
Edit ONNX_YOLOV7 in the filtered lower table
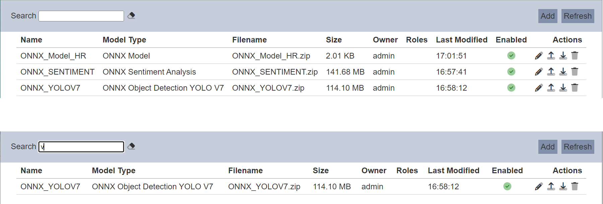539,186
